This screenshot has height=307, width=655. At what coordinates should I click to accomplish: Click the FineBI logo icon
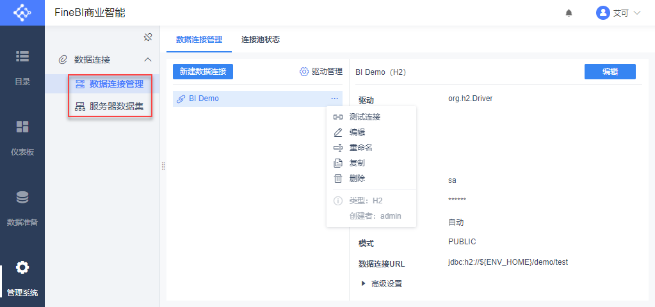[x=22, y=13]
